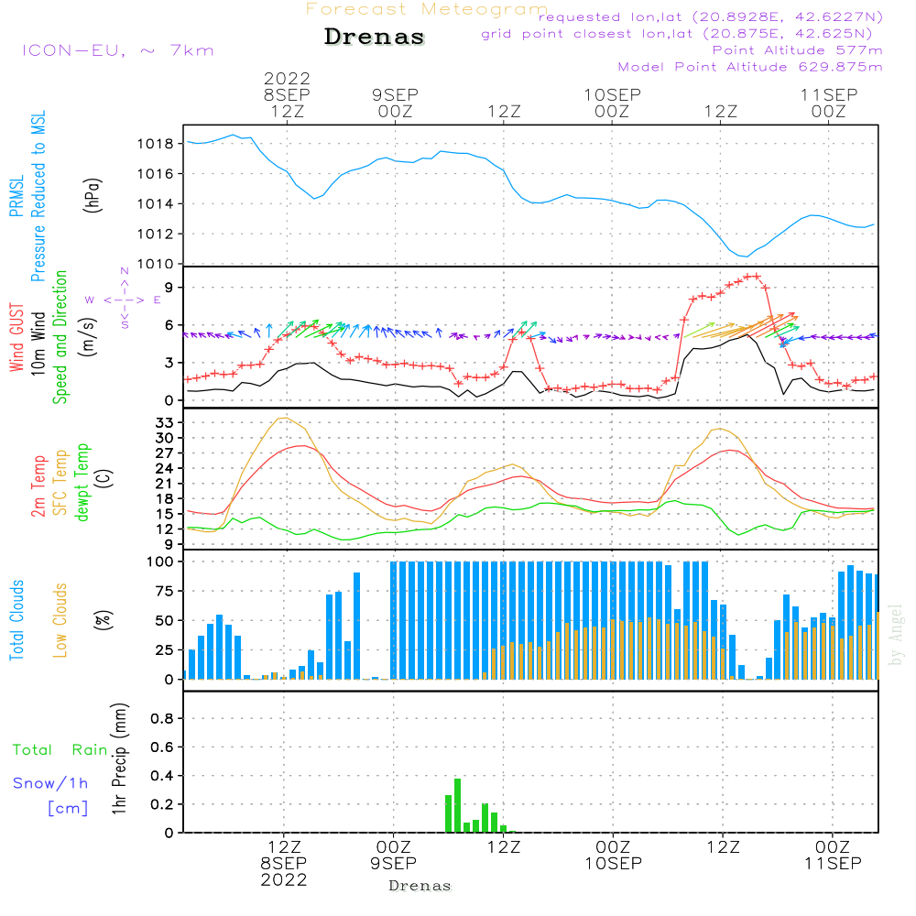This screenshot has height=916, width=916.
Task: Click the '(hPa)' unit label
Action: click(93, 195)
